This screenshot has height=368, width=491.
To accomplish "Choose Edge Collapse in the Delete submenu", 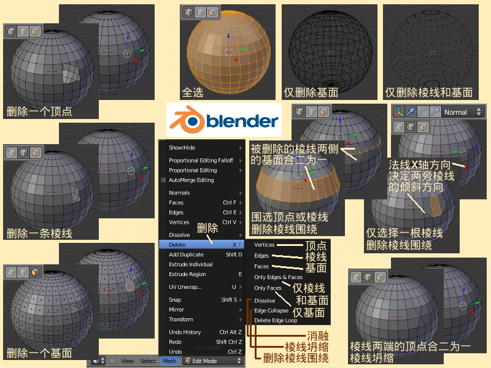I will 271,310.
